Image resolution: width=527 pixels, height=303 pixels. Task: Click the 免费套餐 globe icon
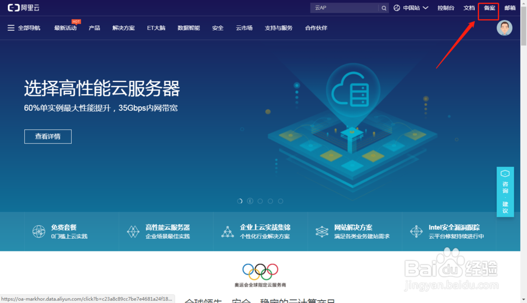click(x=38, y=231)
